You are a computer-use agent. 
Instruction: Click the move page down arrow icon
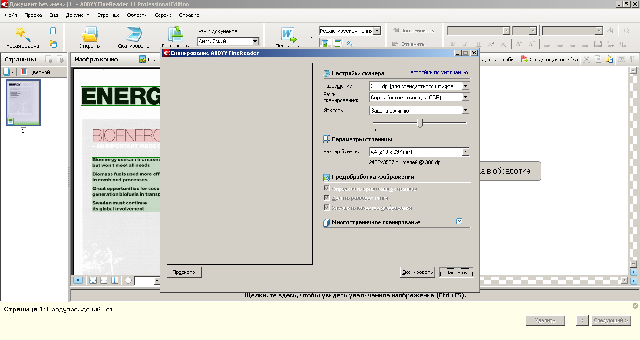click(60, 59)
